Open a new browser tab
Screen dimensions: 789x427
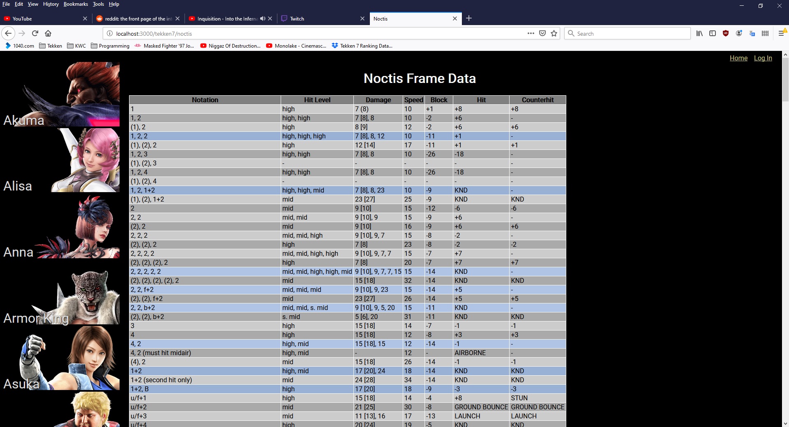469,18
